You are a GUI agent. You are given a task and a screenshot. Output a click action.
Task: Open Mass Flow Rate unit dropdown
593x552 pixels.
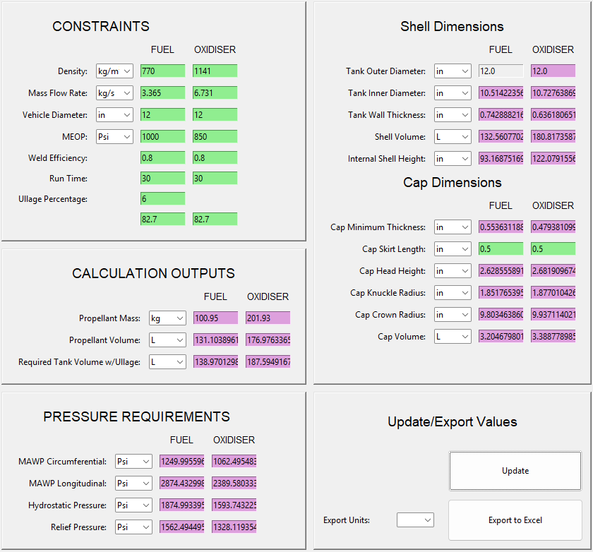[114, 93]
